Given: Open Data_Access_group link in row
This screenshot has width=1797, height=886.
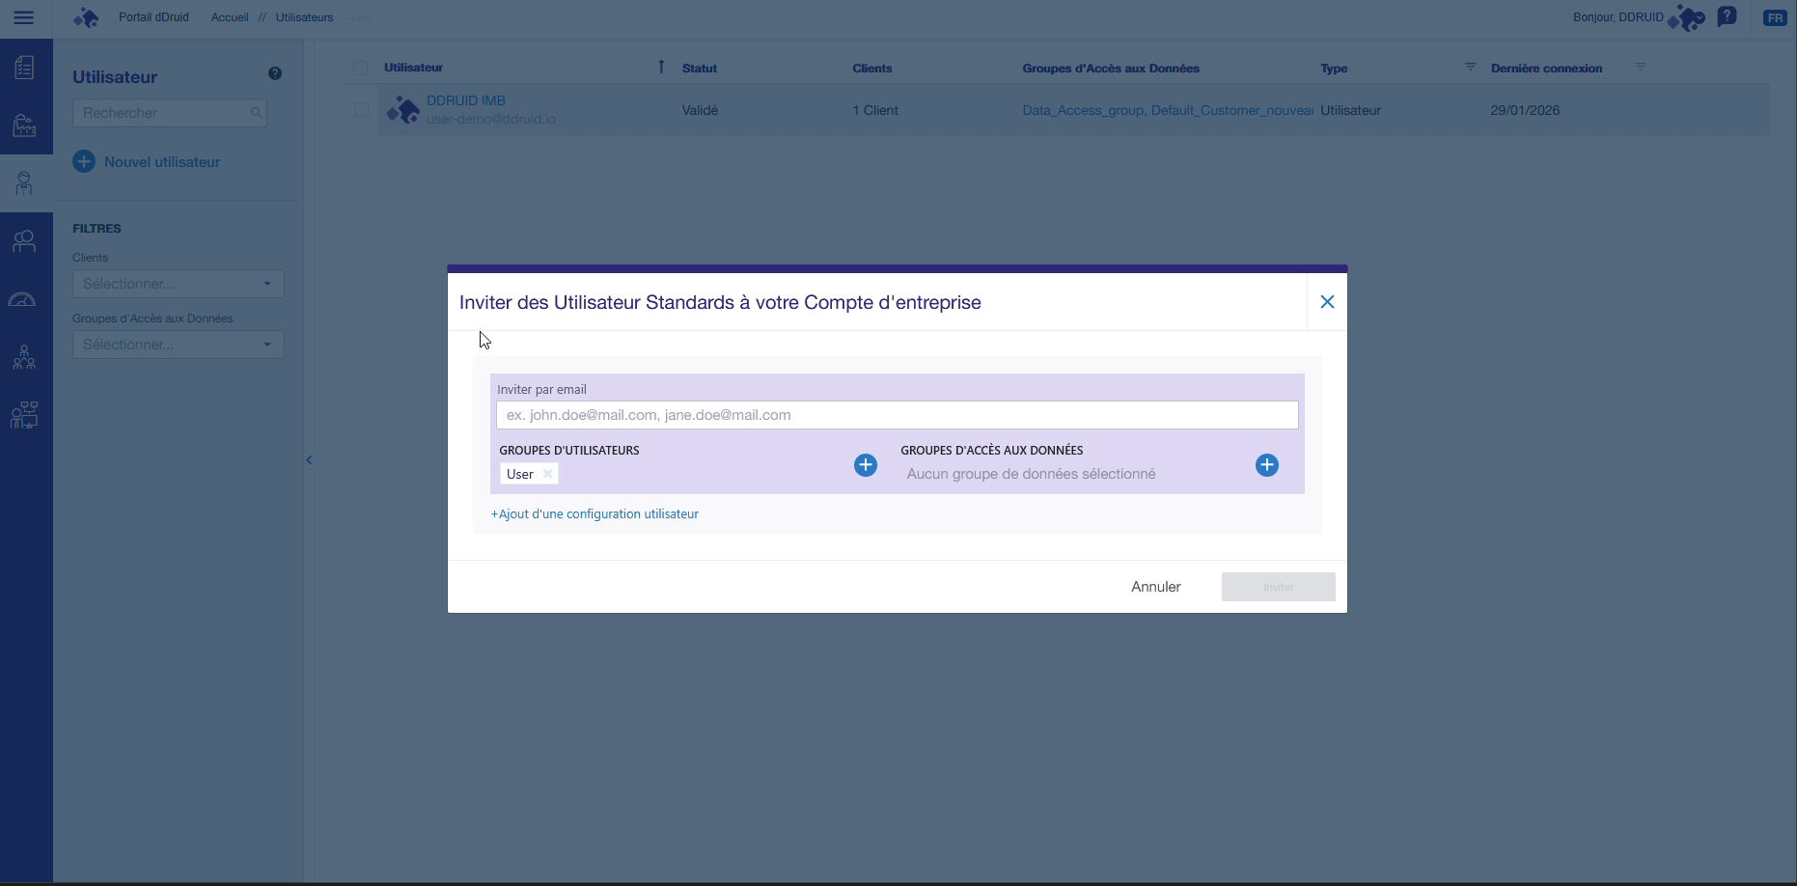Looking at the screenshot, I should click(x=1083, y=110).
